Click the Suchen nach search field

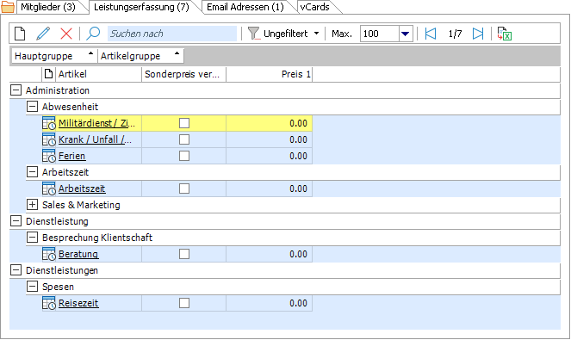[172, 34]
